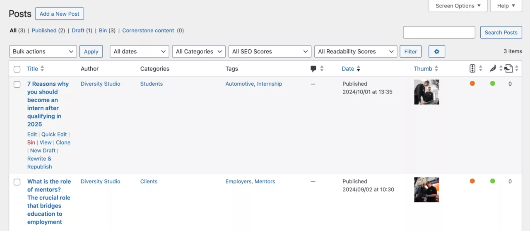The width and height of the screenshot is (530, 231).
Task: Expand the All Categories dropdown
Action: point(198,51)
